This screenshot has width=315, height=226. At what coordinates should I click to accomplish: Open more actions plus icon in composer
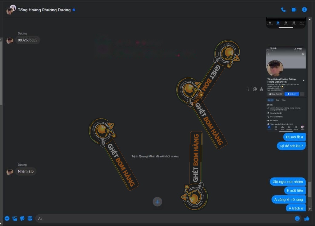tap(7, 219)
